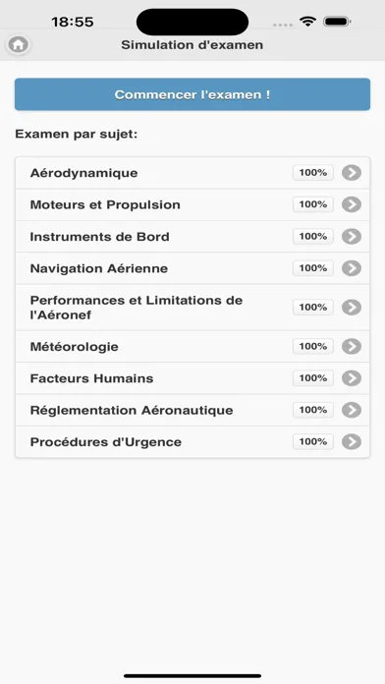385x684 pixels.
Task: Click the 100% score badge for Procédures d'Urgence
Action: coord(313,441)
